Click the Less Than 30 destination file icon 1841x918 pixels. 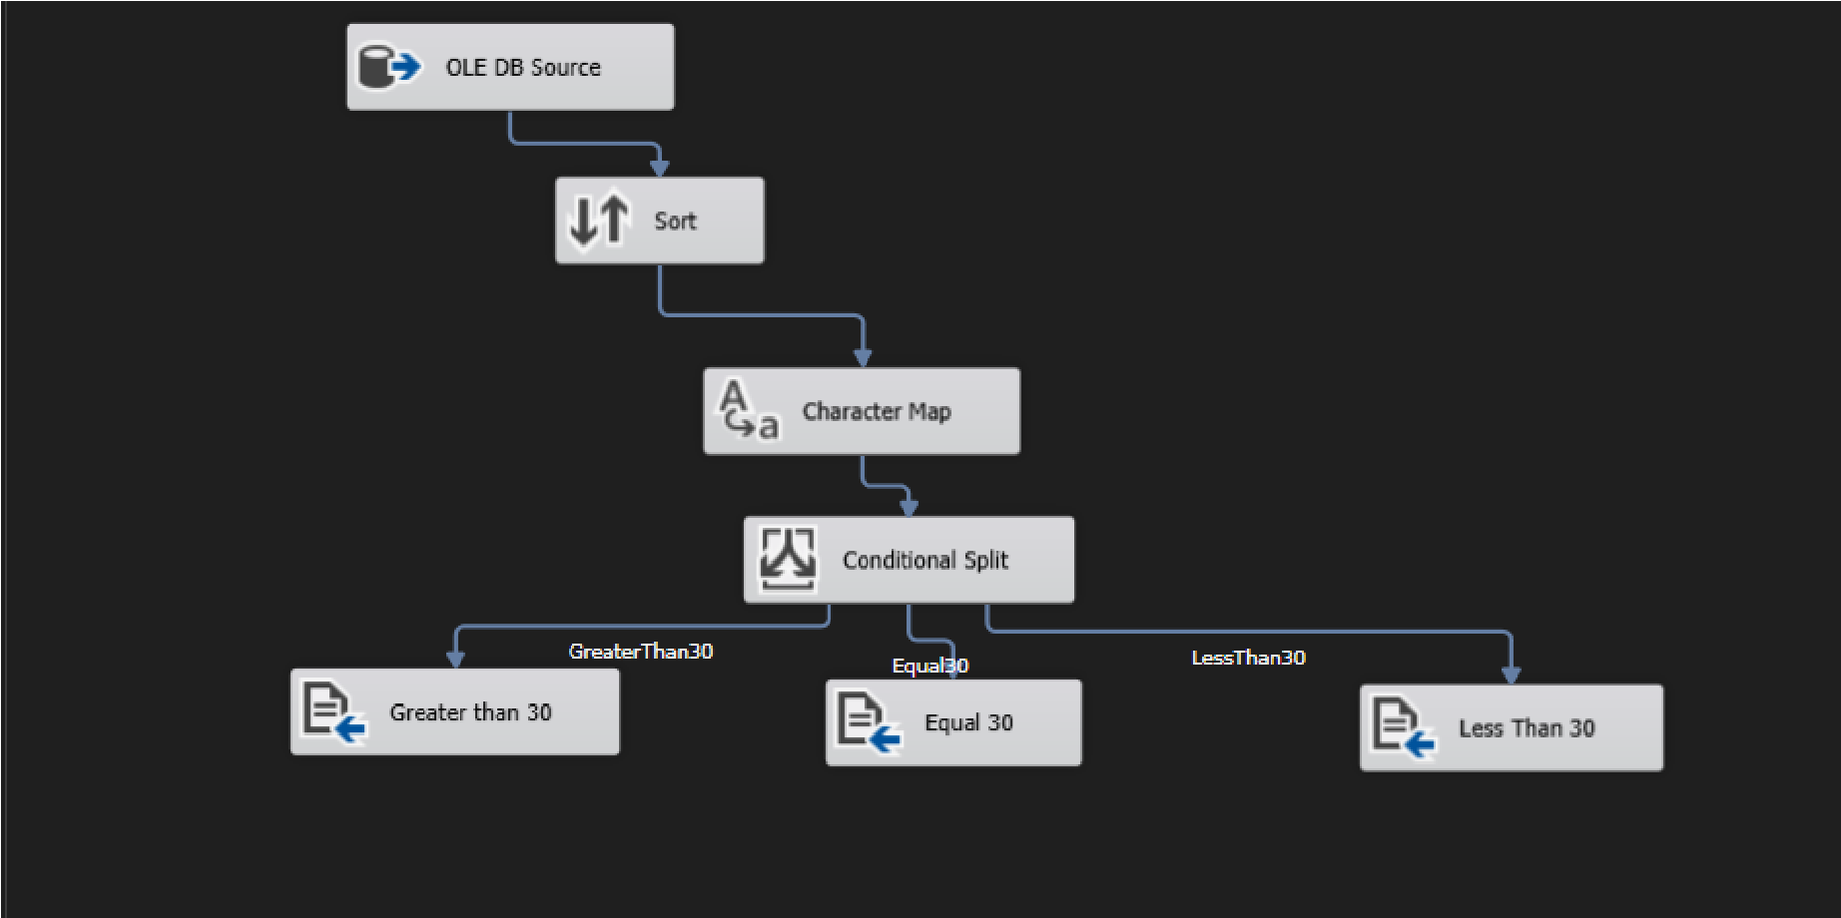(1397, 726)
